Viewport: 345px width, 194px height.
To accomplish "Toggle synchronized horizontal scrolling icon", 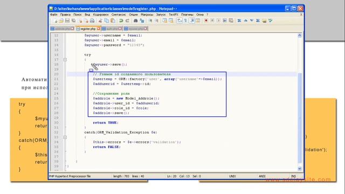I will [171, 20].
